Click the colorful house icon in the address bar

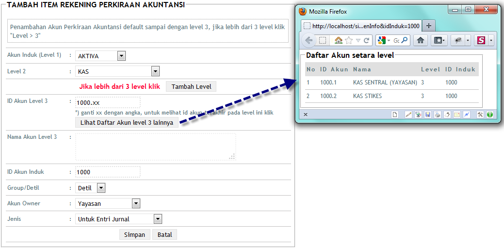pos(339,40)
